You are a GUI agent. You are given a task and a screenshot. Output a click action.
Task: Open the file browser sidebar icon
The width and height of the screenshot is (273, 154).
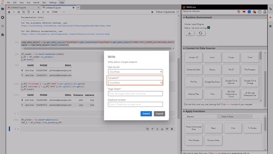(3, 9)
